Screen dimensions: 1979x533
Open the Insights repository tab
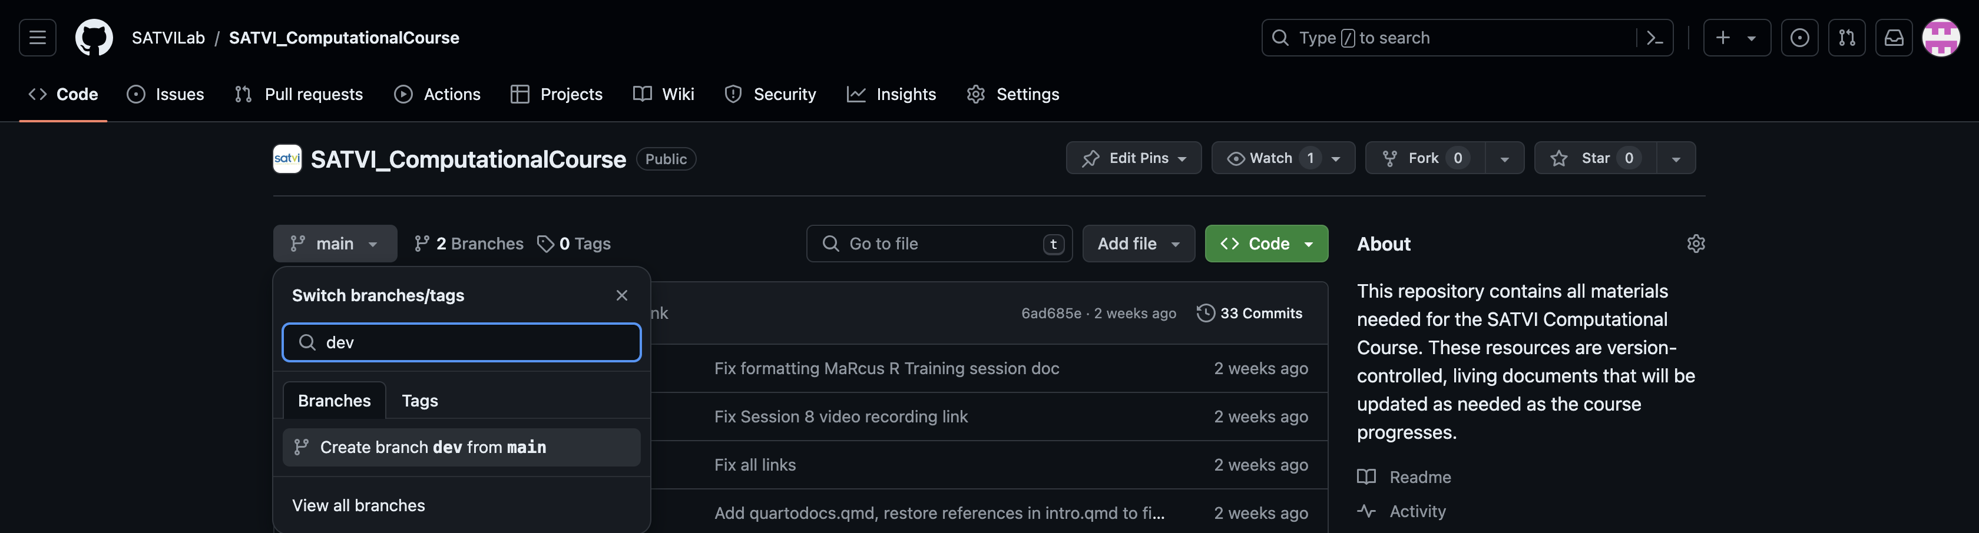point(891,94)
